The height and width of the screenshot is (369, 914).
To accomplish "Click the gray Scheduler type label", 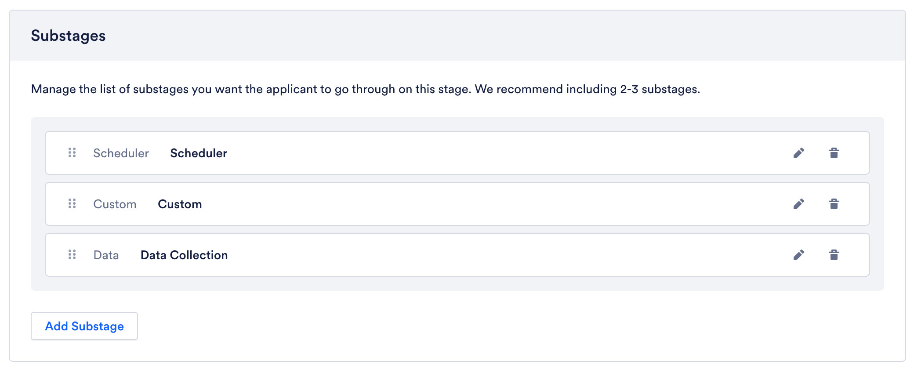I will click(x=121, y=153).
